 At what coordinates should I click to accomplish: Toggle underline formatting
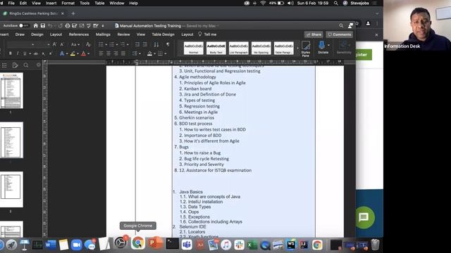tap(25, 53)
